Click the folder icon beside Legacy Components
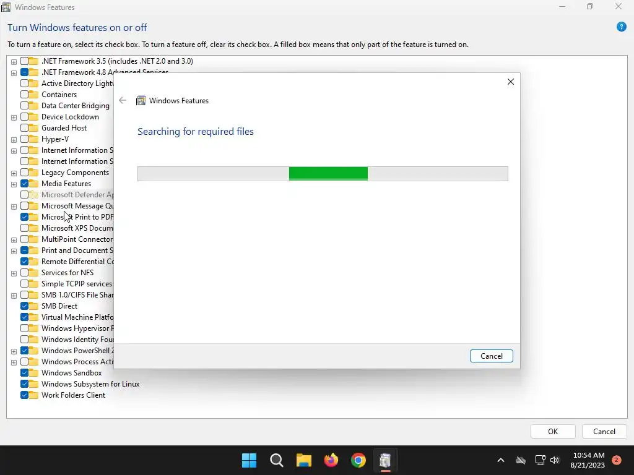Screen dimensions: 634x475 33,173
